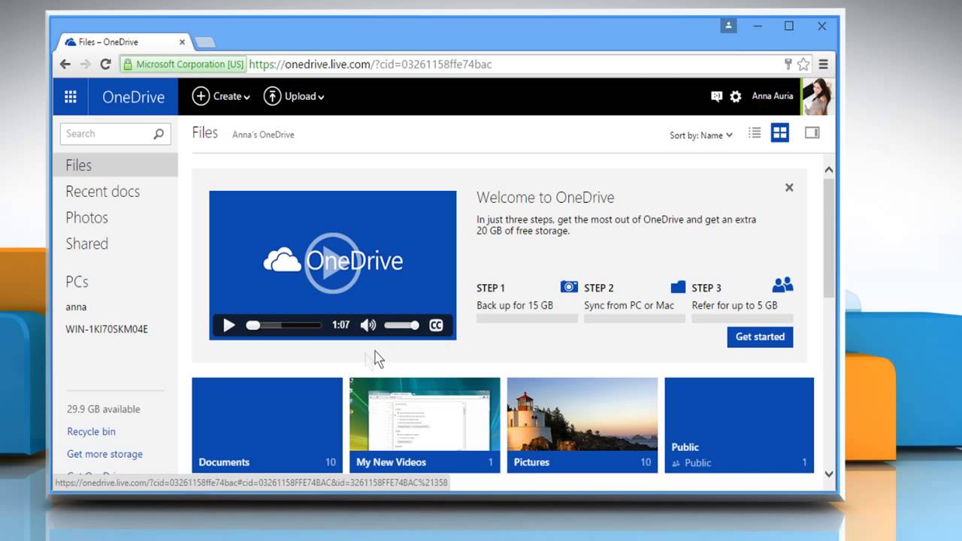962x541 pixels.
Task: Open the Pictures folder tile
Action: pyautogui.click(x=582, y=425)
